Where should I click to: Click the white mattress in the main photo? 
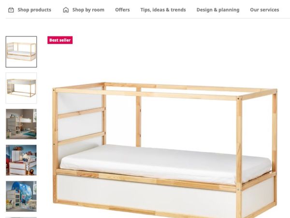point(165,163)
